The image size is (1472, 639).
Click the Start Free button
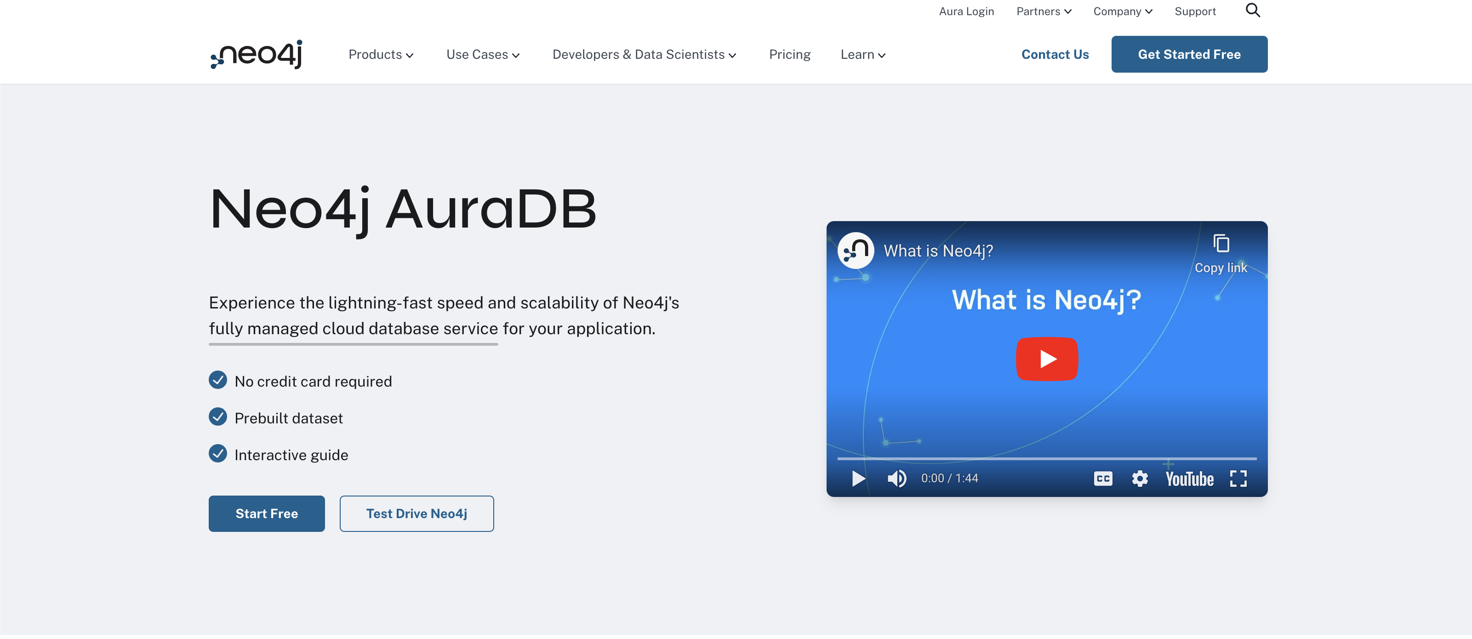pos(266,513)
